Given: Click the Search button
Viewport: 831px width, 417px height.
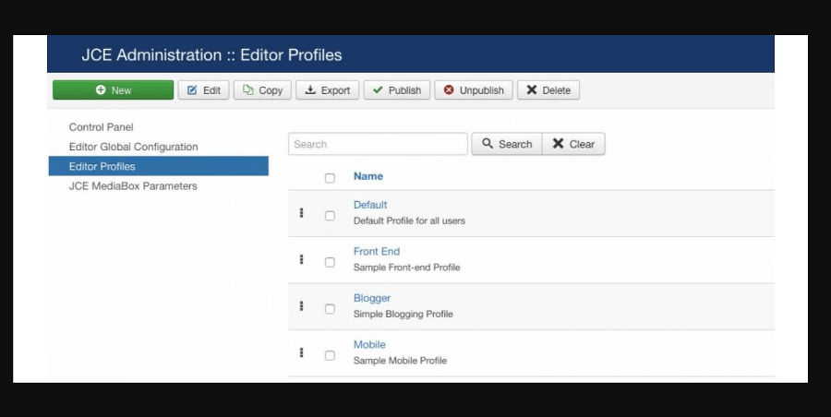Looking at the screenshot, I should 507,144.
